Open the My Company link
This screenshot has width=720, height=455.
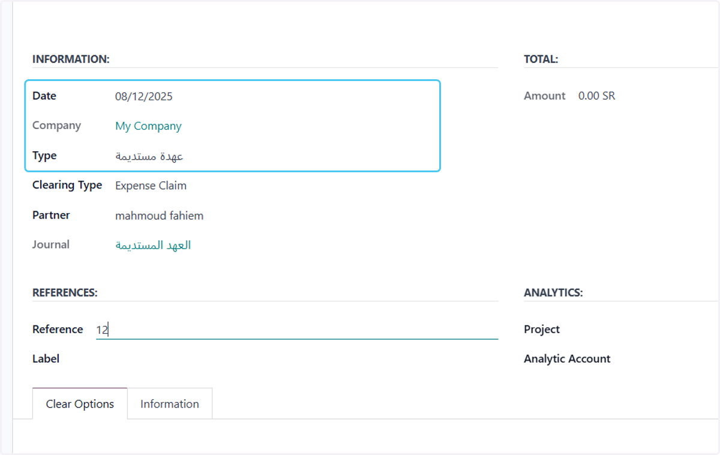(x=148, y=126)
